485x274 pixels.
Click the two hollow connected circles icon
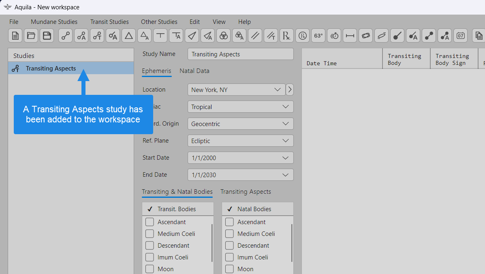(66, 36)
